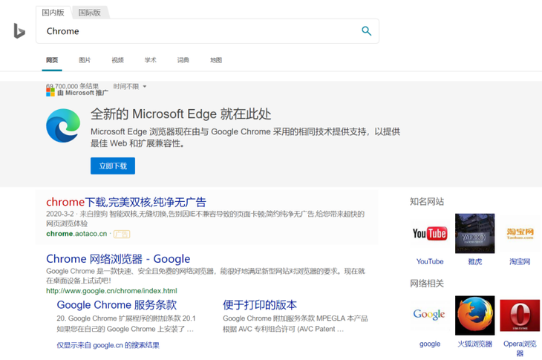Image resolution: width=542 pixels, height=360 pixels.
Task: Click the Firefox browser icon
Action: coord(474,315)
